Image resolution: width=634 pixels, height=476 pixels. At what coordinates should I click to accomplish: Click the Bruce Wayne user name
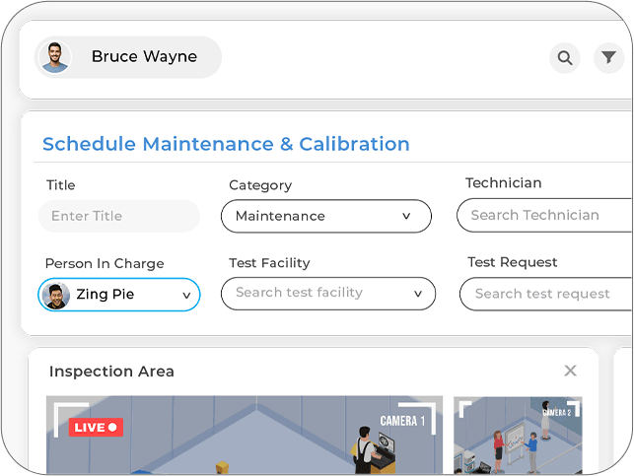pyautogui.click(x=144, y=57)
